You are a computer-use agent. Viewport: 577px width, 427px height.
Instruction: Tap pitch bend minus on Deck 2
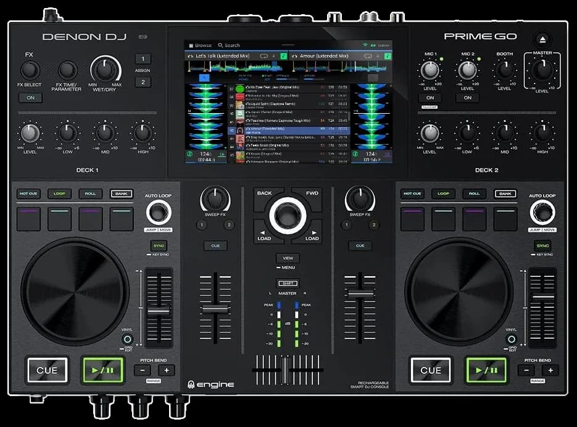pos(526,370)
